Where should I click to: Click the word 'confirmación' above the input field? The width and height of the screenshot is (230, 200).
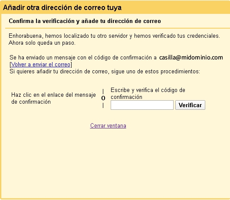[x=126, y=97]
